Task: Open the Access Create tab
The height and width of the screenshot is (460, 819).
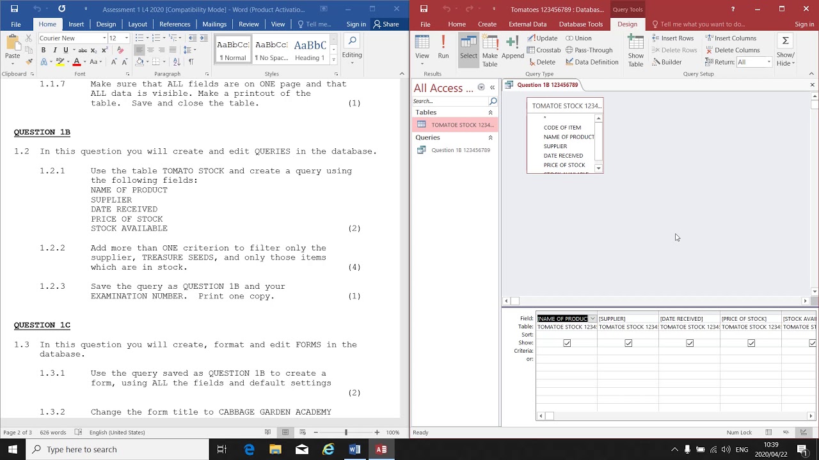Action: point(487,24)
